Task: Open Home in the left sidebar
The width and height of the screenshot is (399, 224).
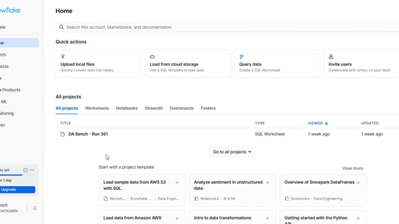Action: coord(19,43)
